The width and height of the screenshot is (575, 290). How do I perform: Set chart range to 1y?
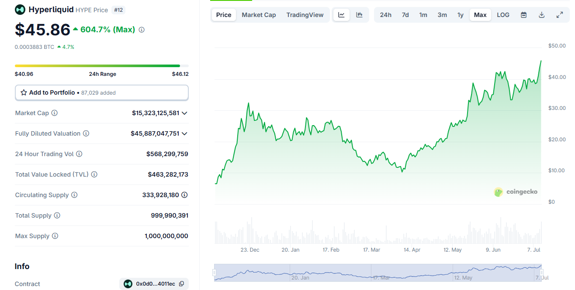click(x=461, y=15)
